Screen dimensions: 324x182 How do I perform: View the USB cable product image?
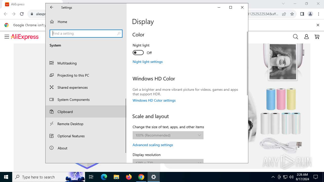click(281, 145)
